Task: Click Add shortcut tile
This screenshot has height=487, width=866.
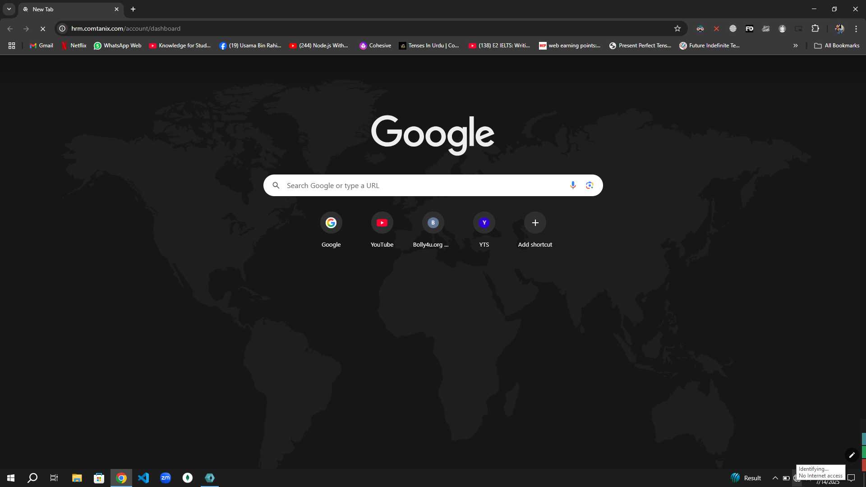Action: [535, 230]
